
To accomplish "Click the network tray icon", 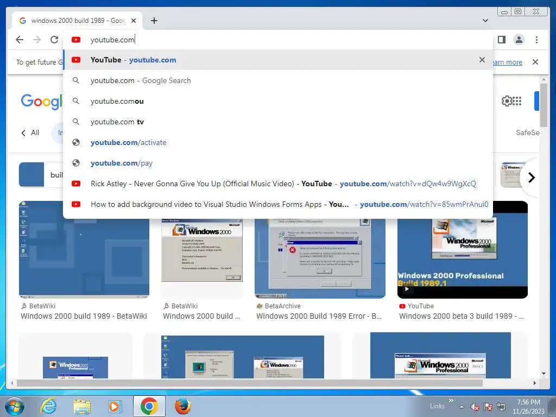I will pos(501,407).
